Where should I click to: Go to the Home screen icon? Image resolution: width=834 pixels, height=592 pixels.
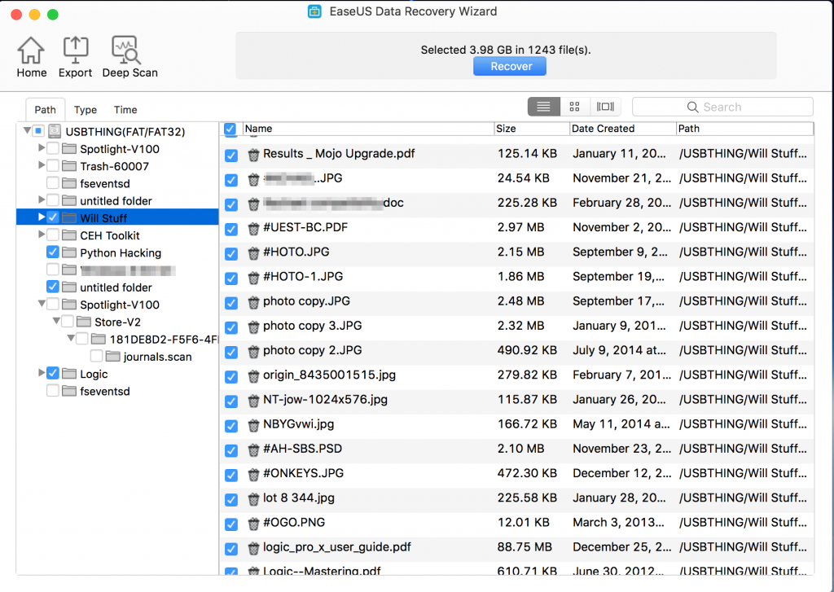pos(31,50)
